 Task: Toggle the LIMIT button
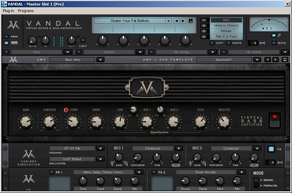[83, 40]
